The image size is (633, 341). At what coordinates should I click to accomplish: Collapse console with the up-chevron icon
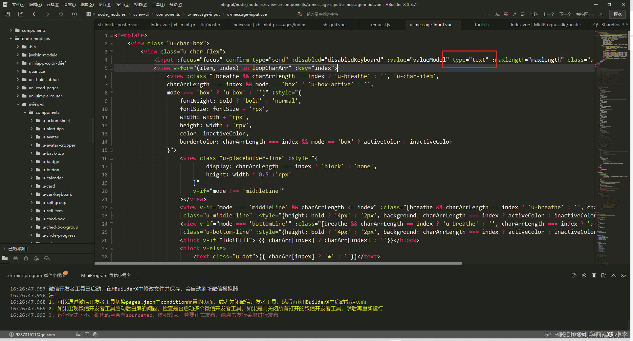click(x=613, y=275)
